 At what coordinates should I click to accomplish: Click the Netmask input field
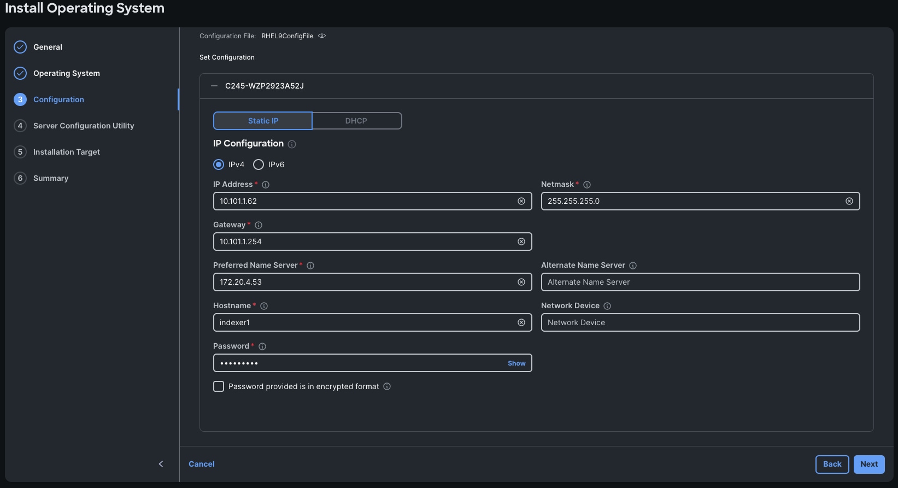[700, 201]
